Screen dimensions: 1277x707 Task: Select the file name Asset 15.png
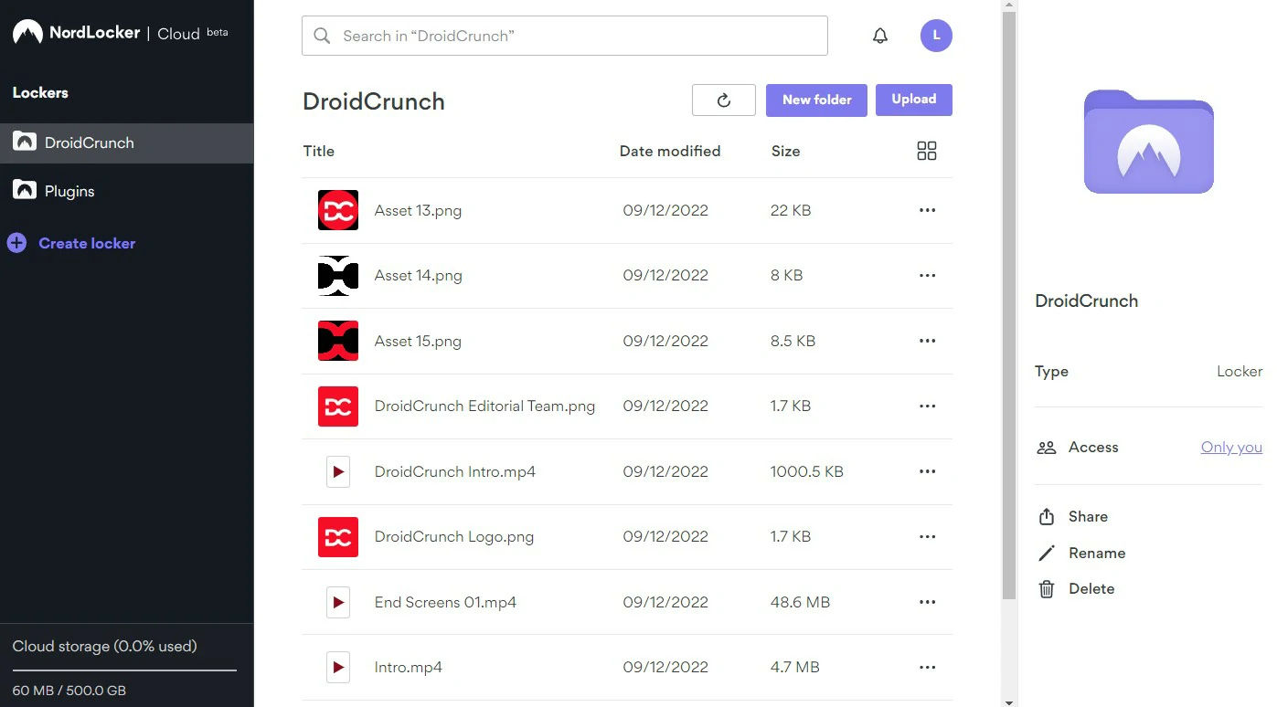click(x=418, y=341)
